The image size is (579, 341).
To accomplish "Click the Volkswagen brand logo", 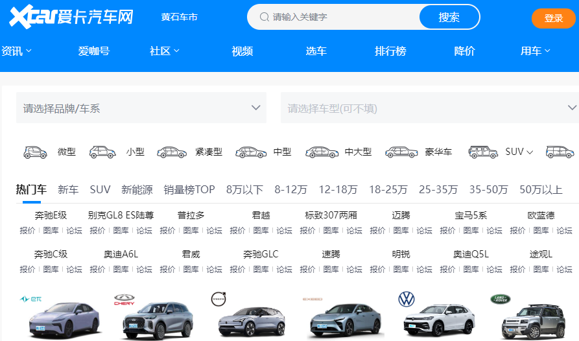I will pyautogui.click(x=406, y=299).
